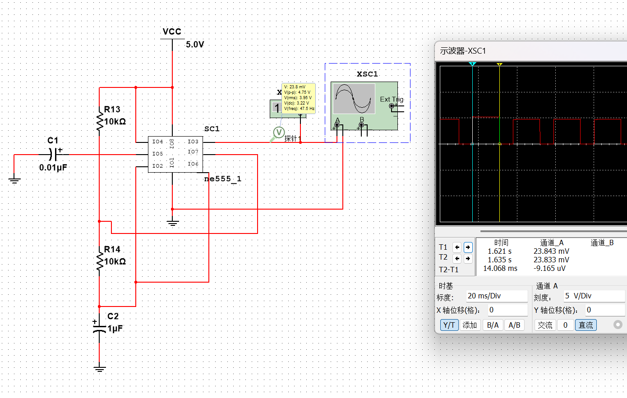The height and width of the screenshot is (398, 627).
Task: Click channel A terminal of XSC1
Action: coord(337,125)
